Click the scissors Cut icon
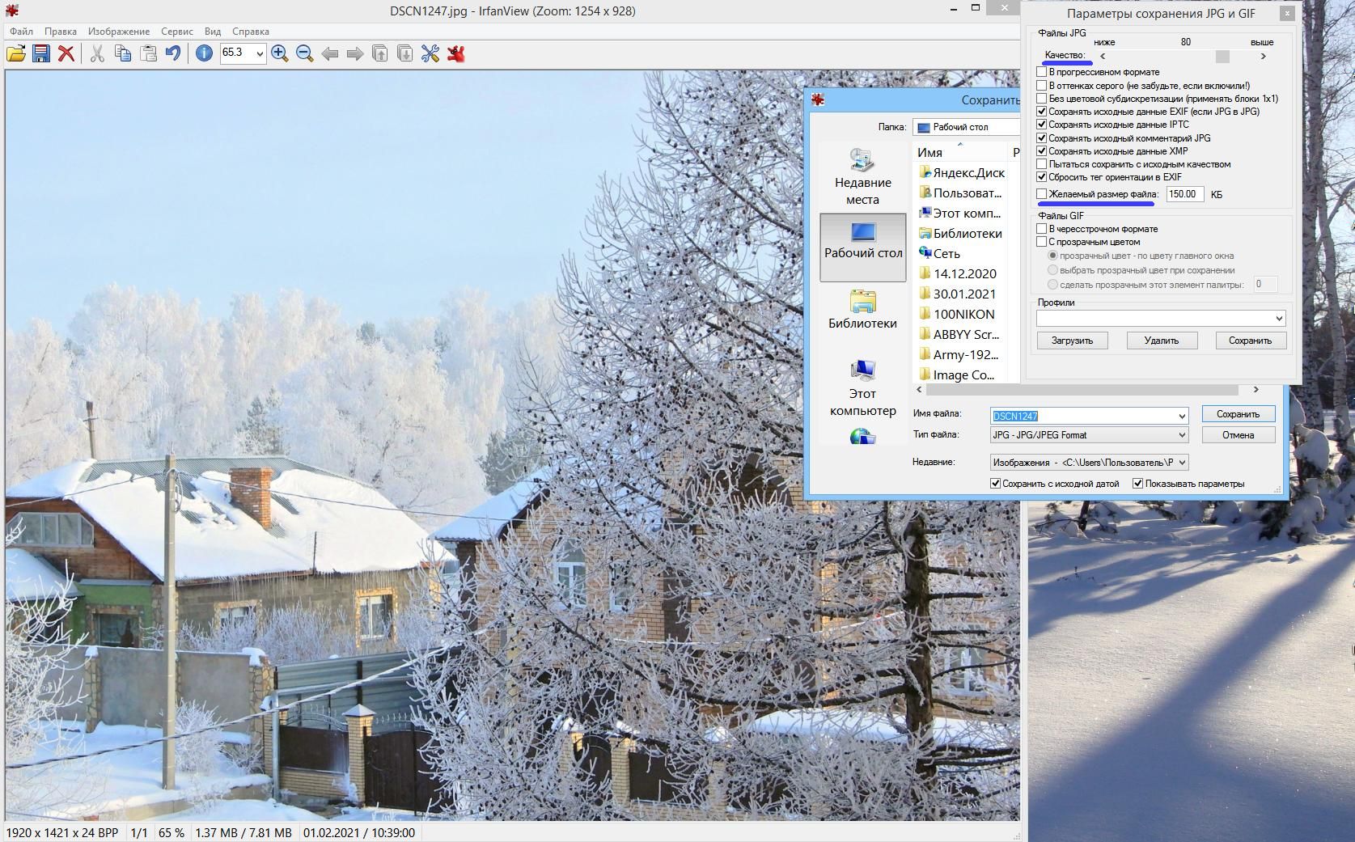Image resolution: width=1355 pixels, height=842 pixels. 97,53
